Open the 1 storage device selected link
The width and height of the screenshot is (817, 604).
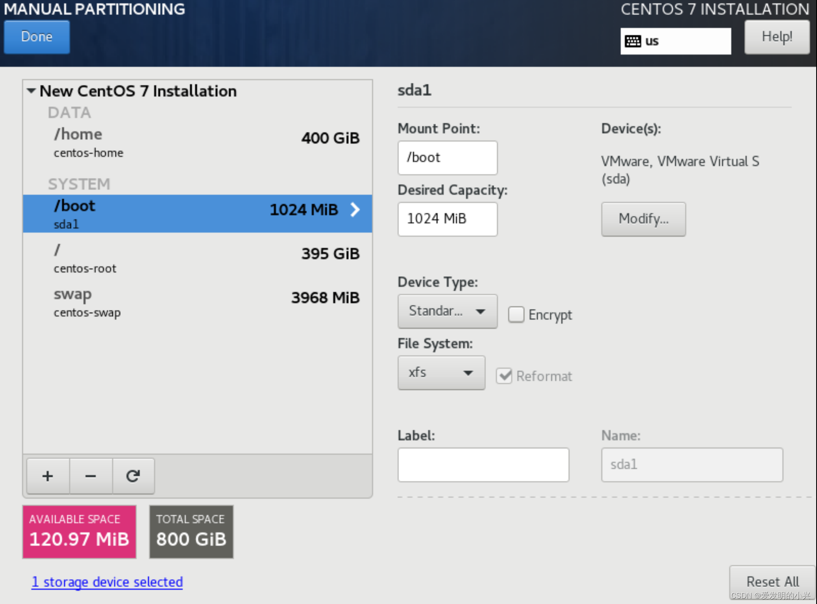click(107, 582)
